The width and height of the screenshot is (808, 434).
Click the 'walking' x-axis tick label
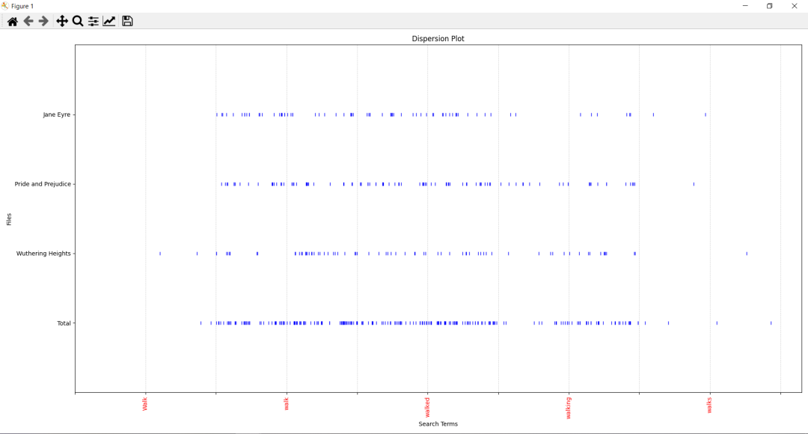point(569,408)
